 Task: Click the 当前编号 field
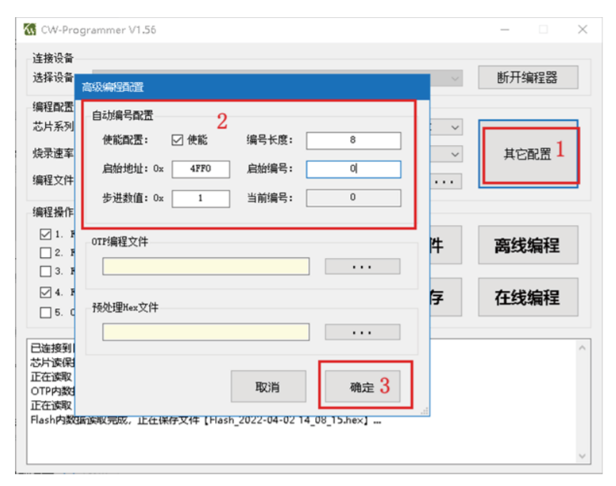pos(354,198)
